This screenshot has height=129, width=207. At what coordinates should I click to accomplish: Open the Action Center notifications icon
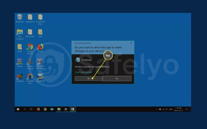click(x=186, y=109)
